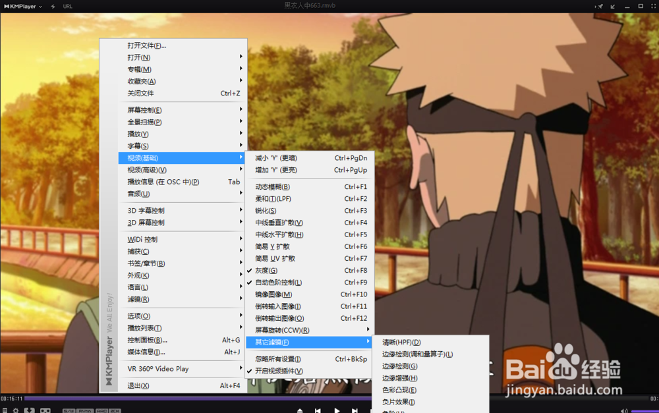Select 增加 'Y' (更亮)
Viewport: 659px width, 413px height.
pos(309,170)
